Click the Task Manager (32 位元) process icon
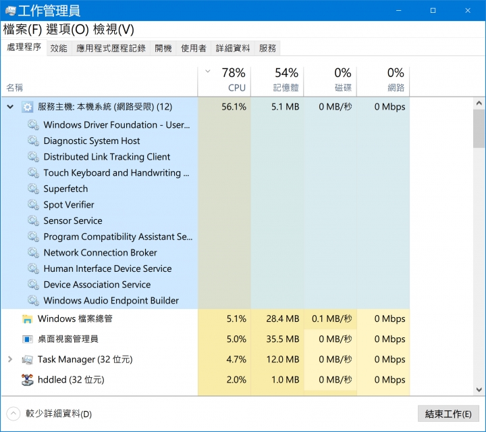 [27, 360]
